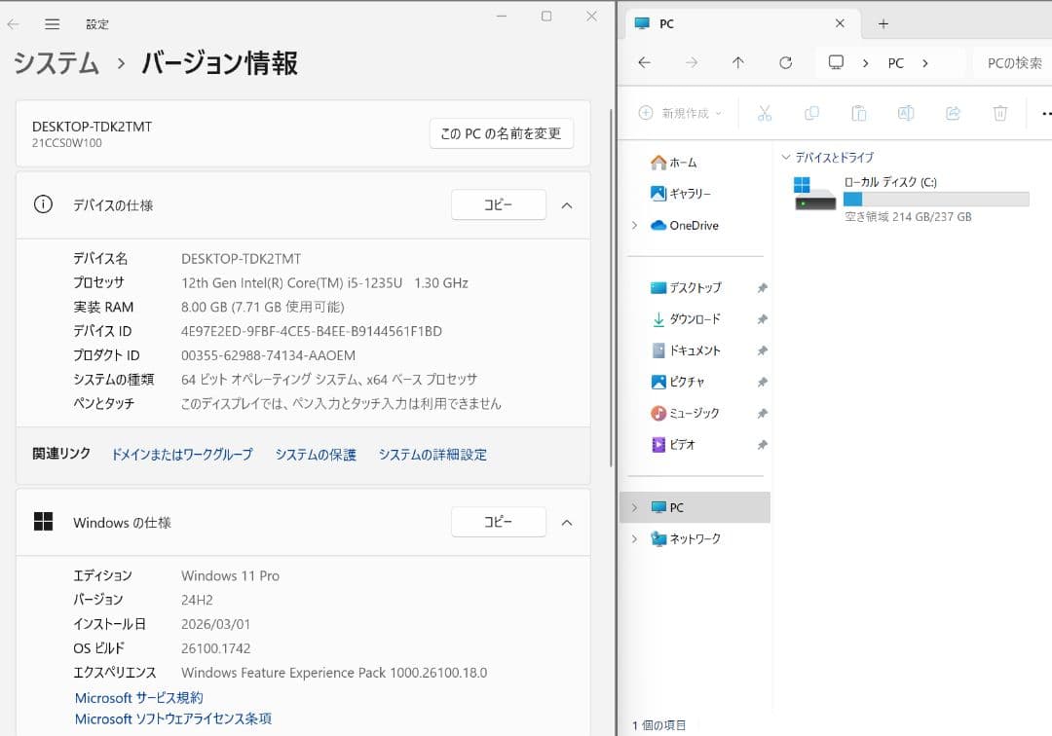Open the 新規作成 dropdown in Explorer
Viewport: 1052px width, 736px height.
click(x=680, y=113)
